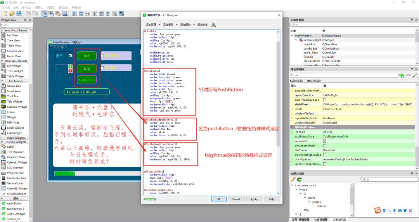Click the pencil edit resources icon

coord(293,179)
